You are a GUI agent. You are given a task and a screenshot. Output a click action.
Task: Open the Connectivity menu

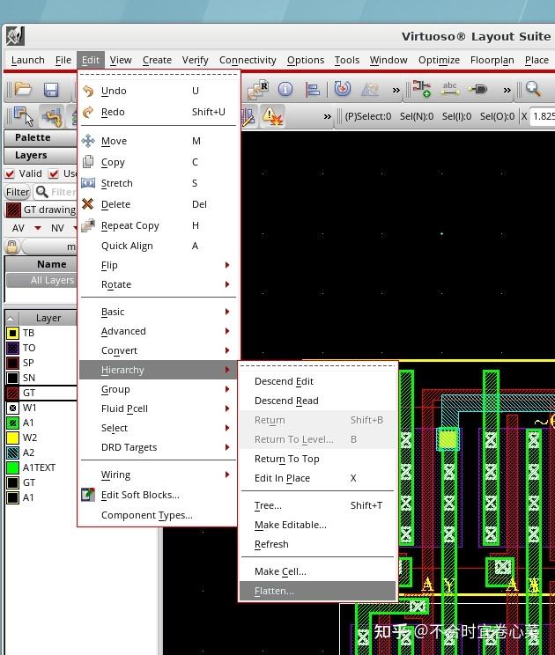coord(248,60)
